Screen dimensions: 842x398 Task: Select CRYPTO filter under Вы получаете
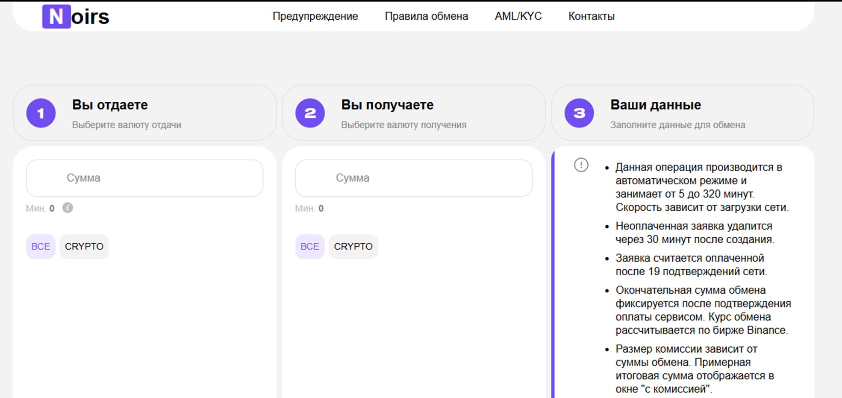click(353, 247)
